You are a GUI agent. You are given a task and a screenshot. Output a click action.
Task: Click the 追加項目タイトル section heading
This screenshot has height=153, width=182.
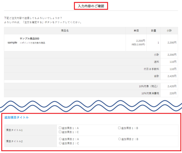(16, 117)
